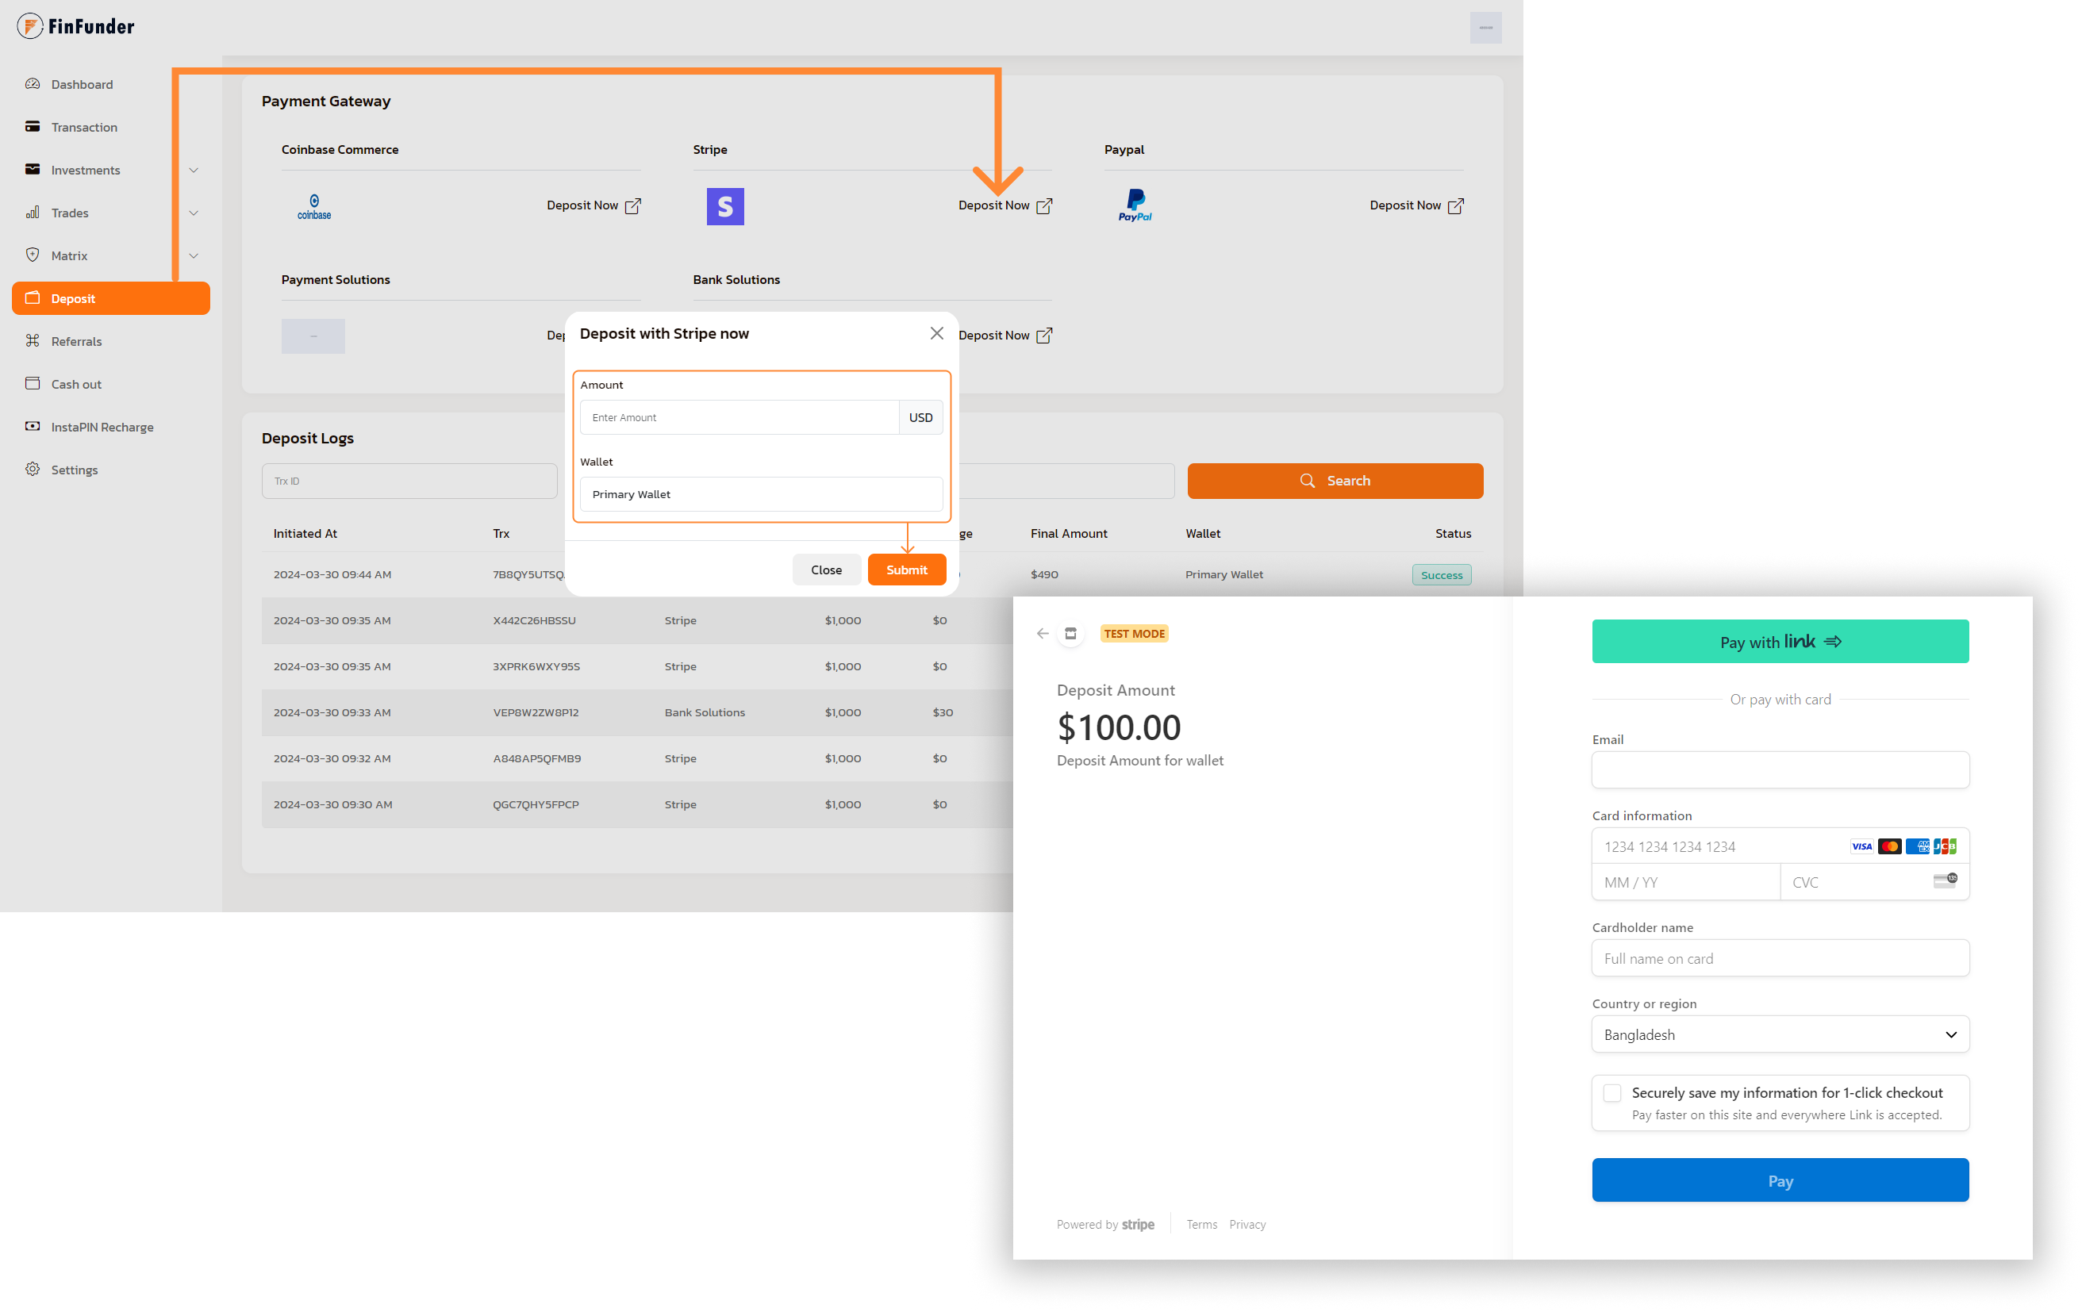Click the Transaction card icon in sidebar
This screenshot has width=2082, height=1312.
click(33, 126)
